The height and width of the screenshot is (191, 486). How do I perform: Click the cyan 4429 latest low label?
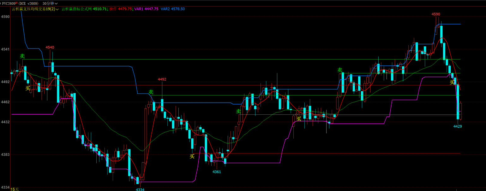point(458,126)
